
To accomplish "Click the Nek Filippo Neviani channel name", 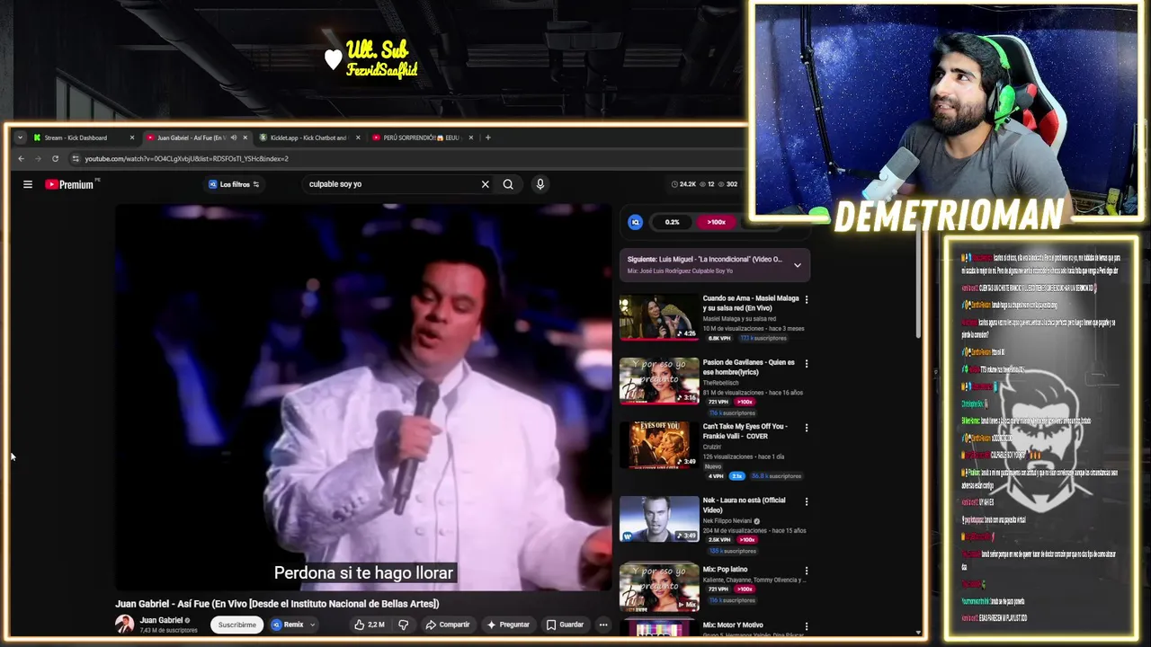I will point(727,521).
